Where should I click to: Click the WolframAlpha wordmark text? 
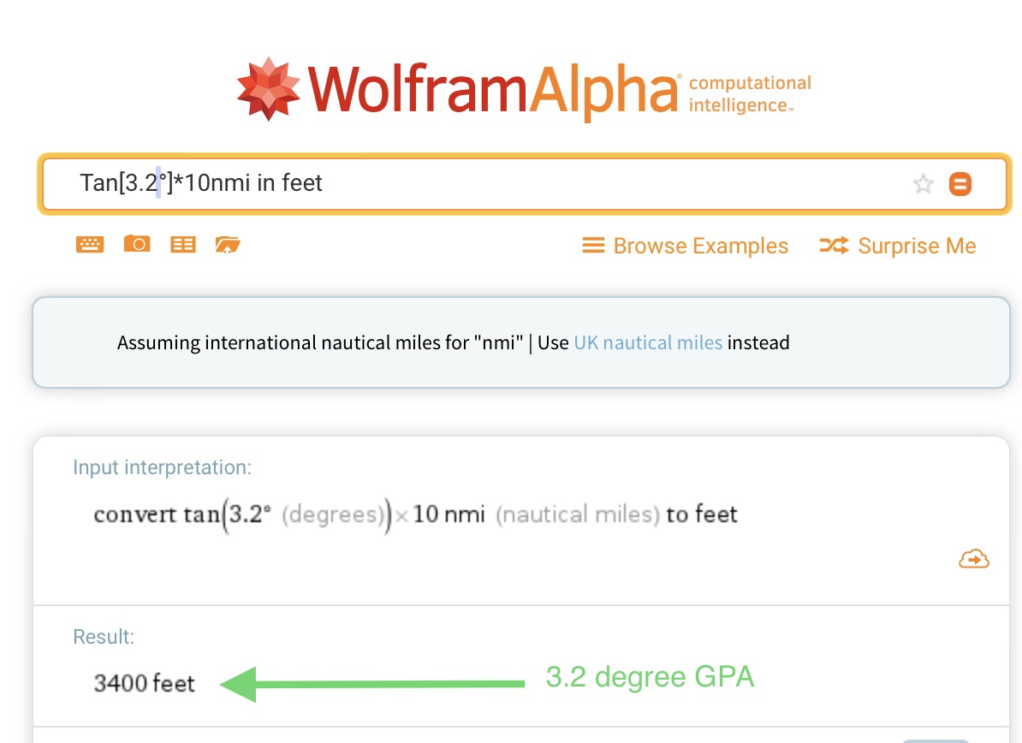(x=494, y=90)
